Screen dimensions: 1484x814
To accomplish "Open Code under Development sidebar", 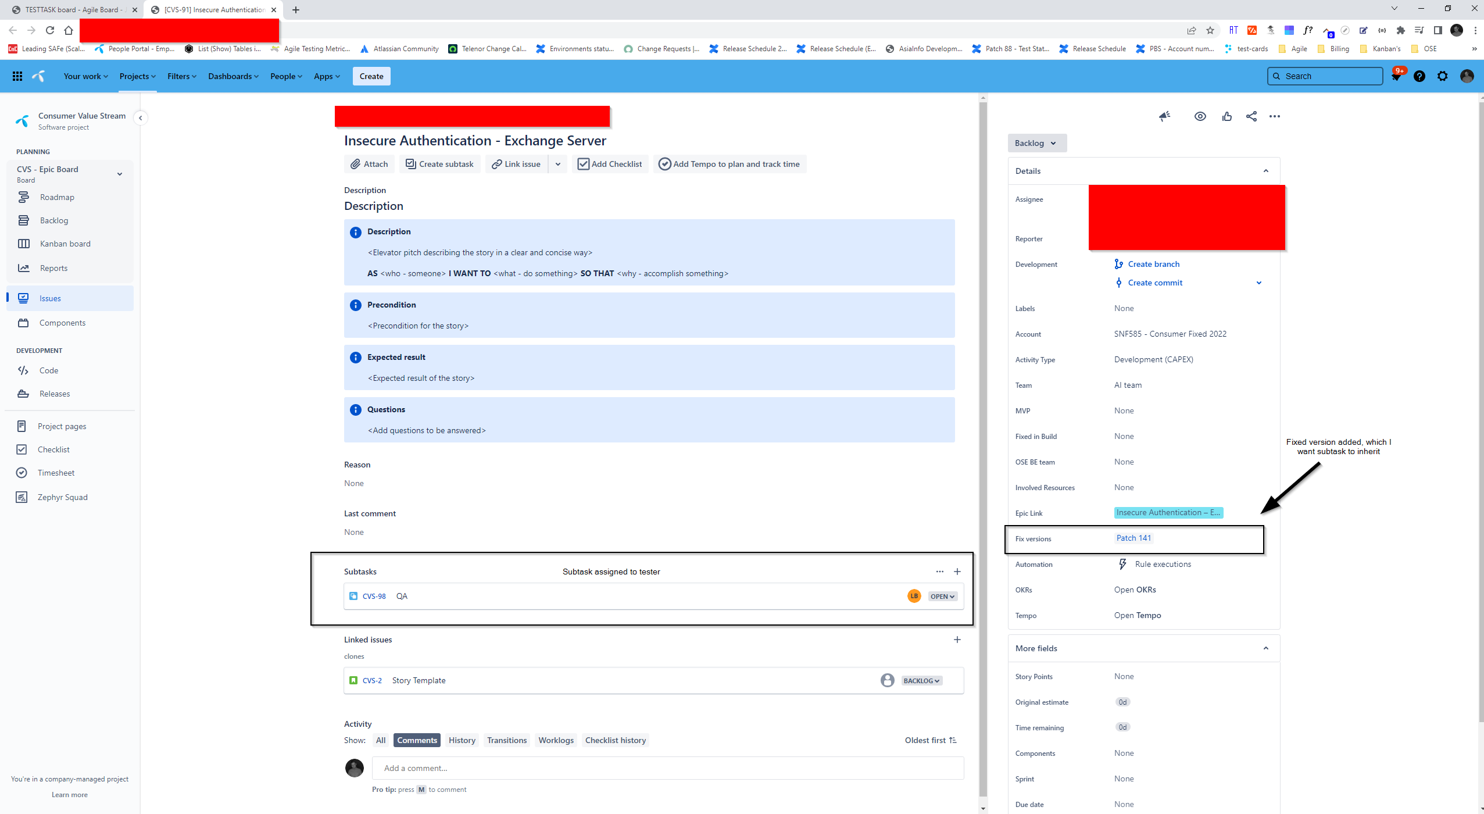I will click(x=49, y=370).
